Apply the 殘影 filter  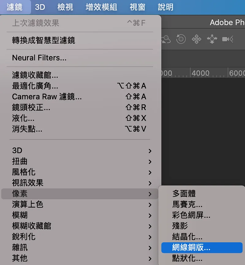(x=202, y=226)
